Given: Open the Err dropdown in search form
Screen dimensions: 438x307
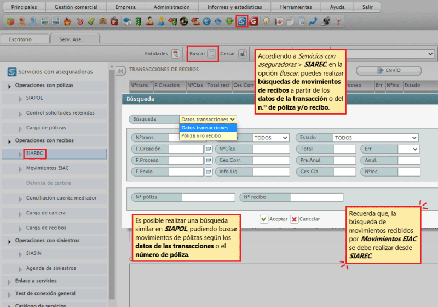Looking at the screenshot, I should 408,149.
